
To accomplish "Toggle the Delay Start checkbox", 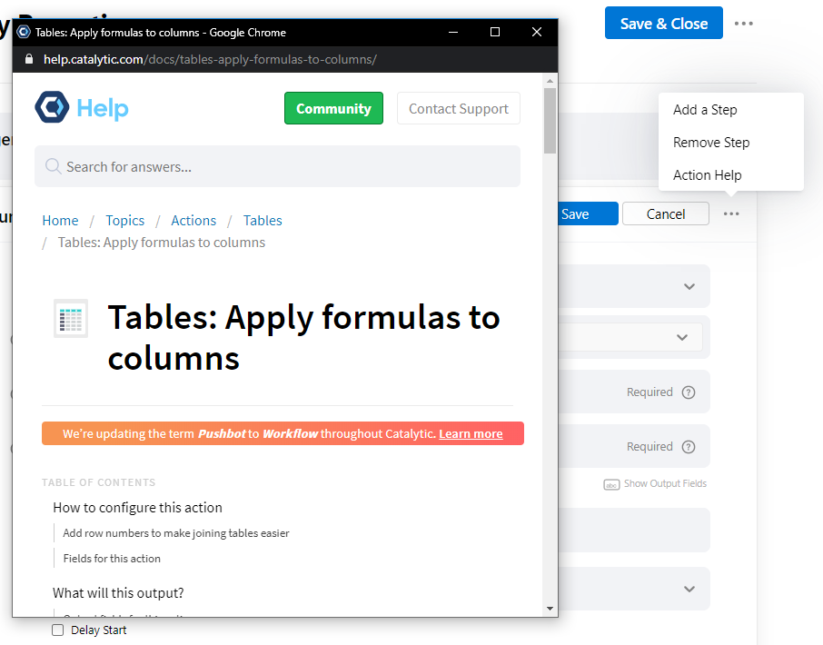I will 58,630.
